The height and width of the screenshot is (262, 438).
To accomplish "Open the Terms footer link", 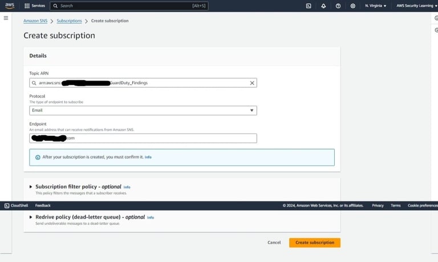I will 396,205.
